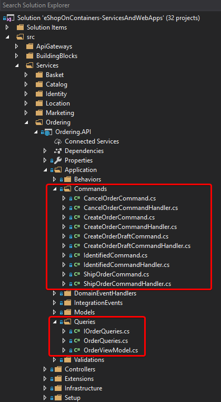The width and height of the screenshot is (221, 402).
Task: Click the C# icon beside OrderViewModel.cs
Action: pyautogui.click(x=77, y=350)
